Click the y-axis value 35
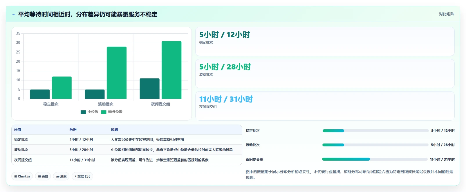This screenshot has width=466, height=192. pos(18,33)
